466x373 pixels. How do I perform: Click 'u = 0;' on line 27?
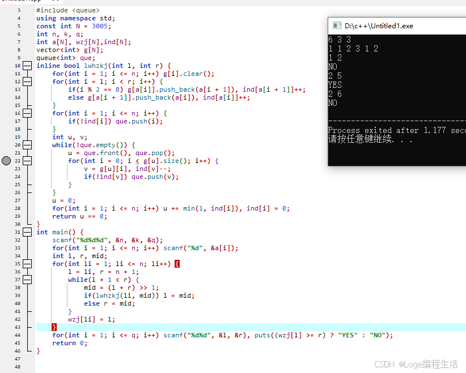(x=63, y=200)
